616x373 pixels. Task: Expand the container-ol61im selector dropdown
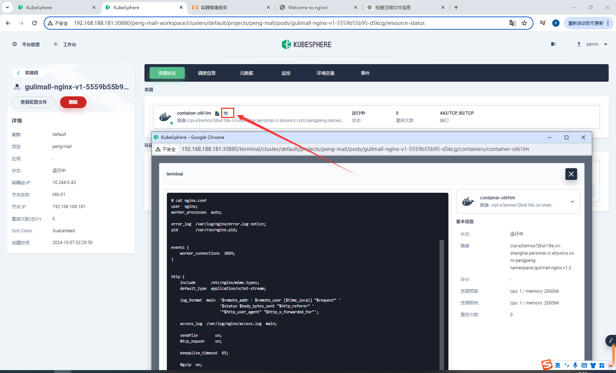tap(572, 202)
